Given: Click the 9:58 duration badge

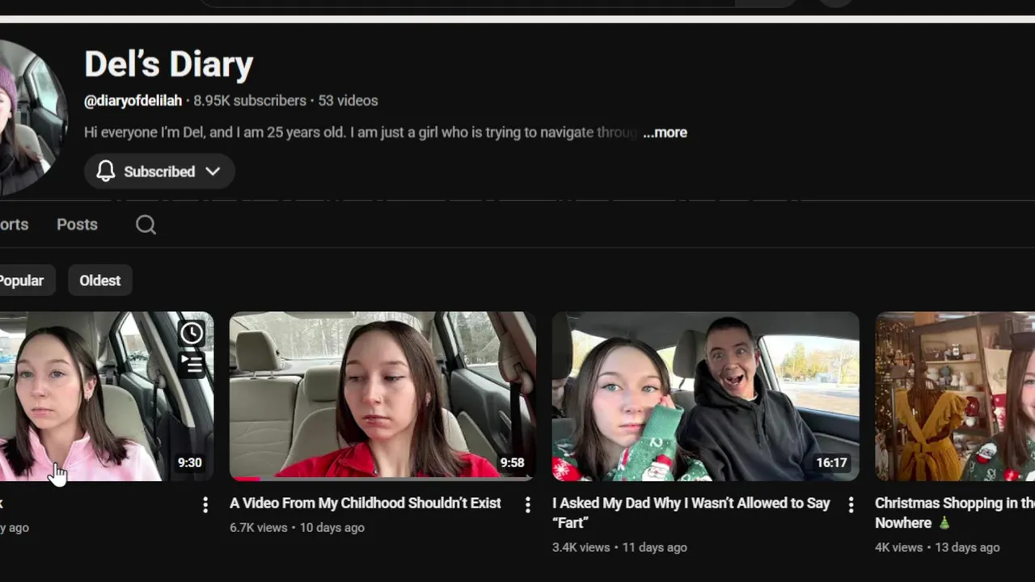Looking at the screenshot, I should tap(512, 463).
